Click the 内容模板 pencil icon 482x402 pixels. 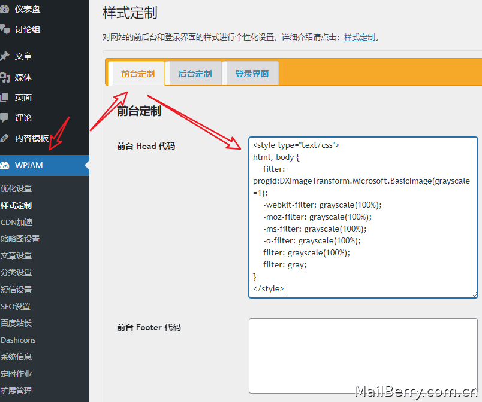point(4,138)
